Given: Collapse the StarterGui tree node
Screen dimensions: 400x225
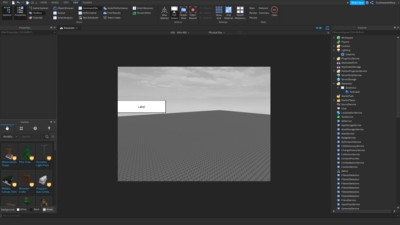Looking at the screenshot, I should click(334, 84).
